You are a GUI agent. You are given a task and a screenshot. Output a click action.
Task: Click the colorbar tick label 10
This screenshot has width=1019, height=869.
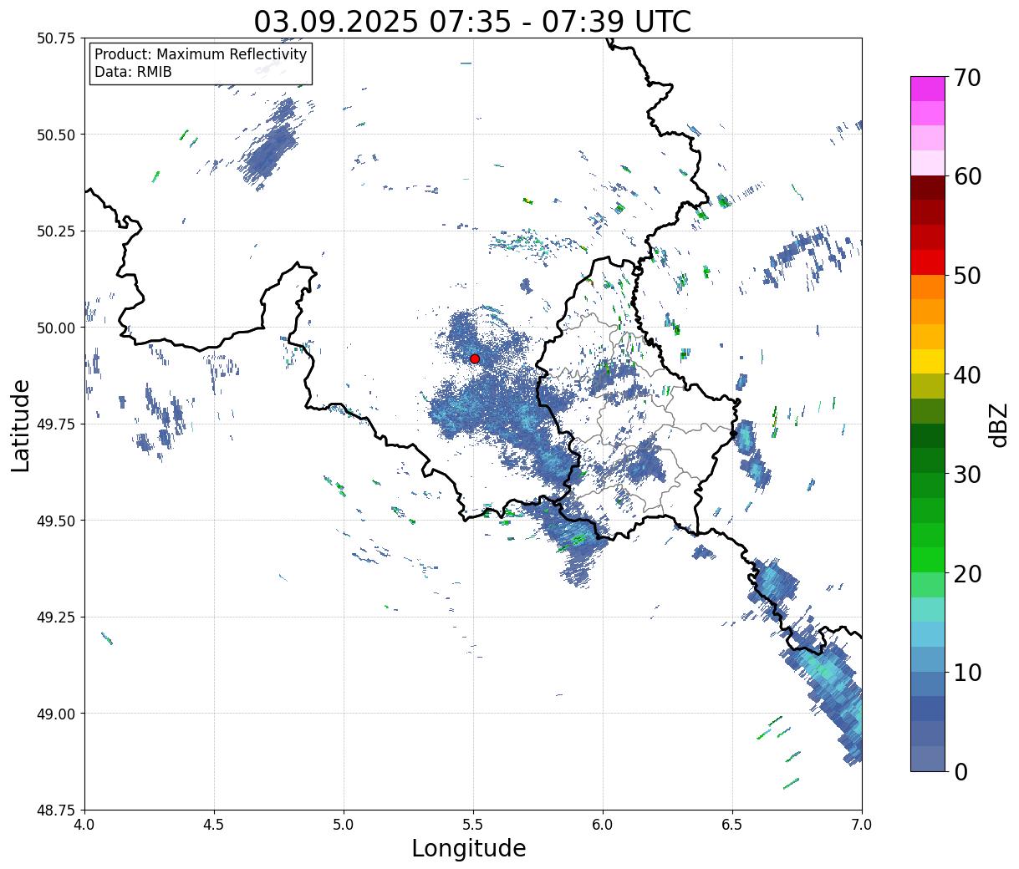pos(966,672)
